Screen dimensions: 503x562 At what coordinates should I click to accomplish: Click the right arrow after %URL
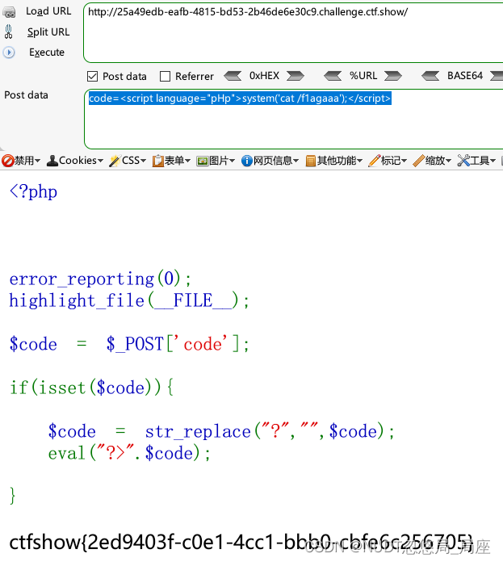coord(393,76)
